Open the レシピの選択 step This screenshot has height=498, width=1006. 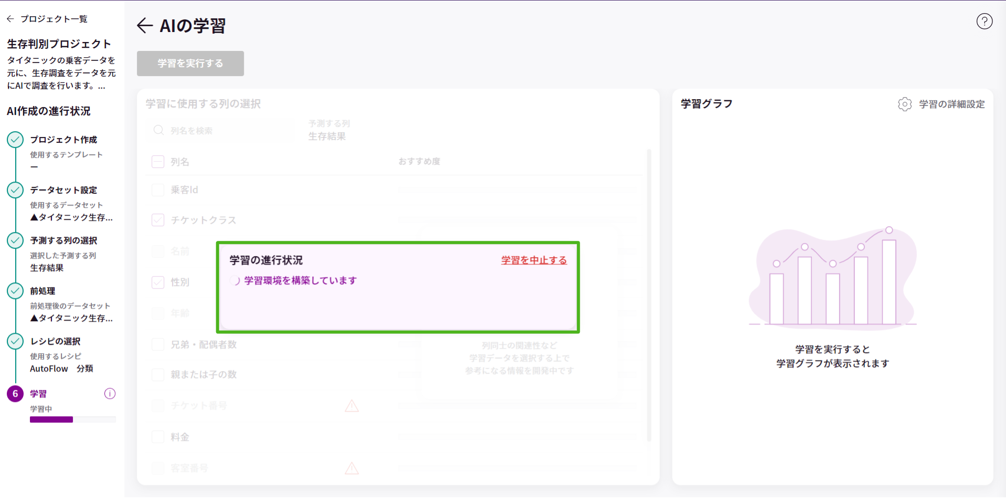[55, 341]
